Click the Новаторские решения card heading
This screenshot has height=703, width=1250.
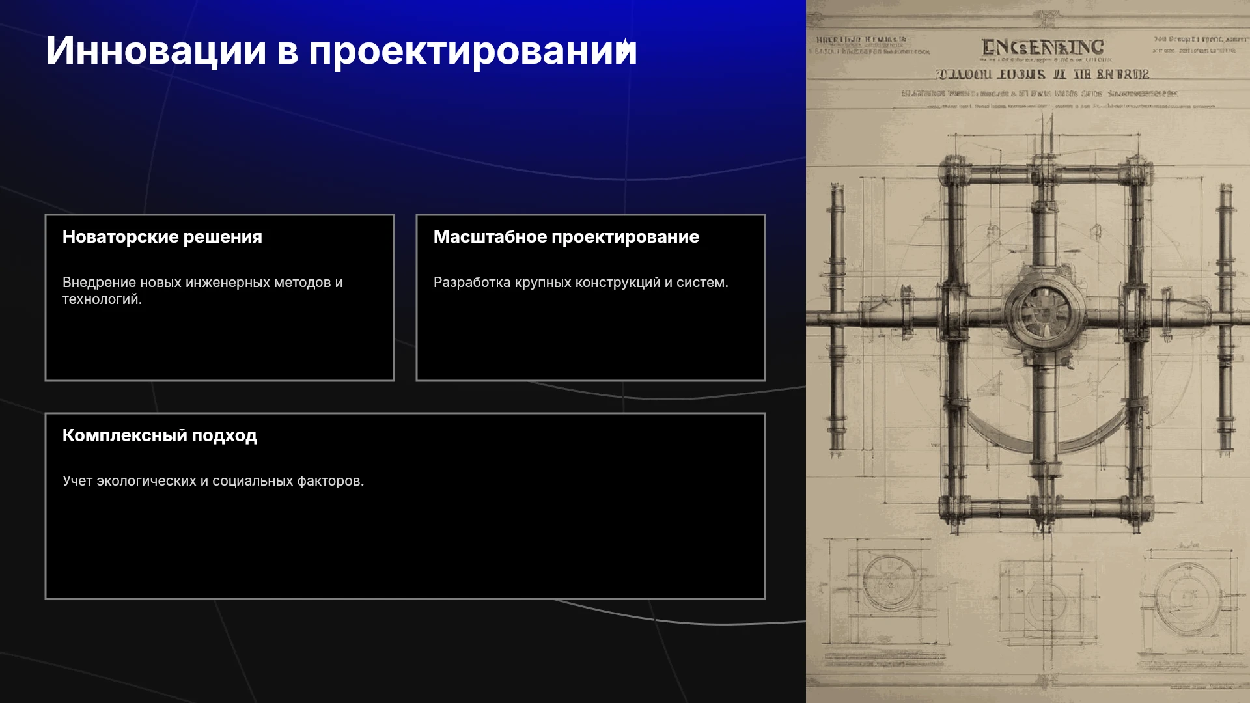[162, 237]
